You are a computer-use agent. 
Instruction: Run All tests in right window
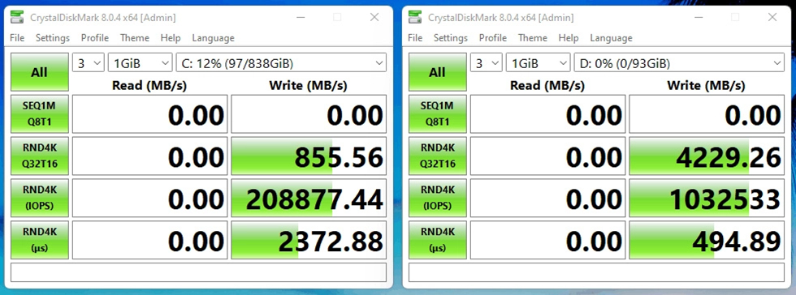437,72
